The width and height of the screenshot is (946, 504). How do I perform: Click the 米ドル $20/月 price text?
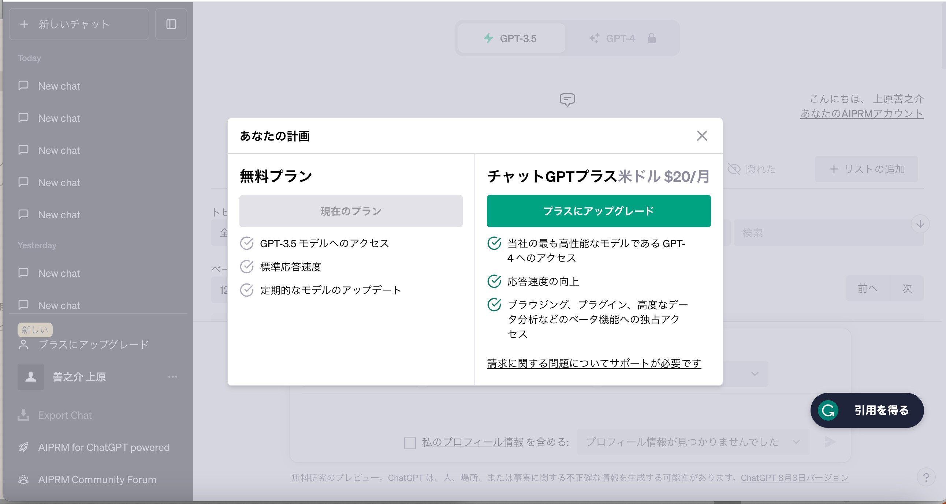pyautogui.click(x=663, y=176)
